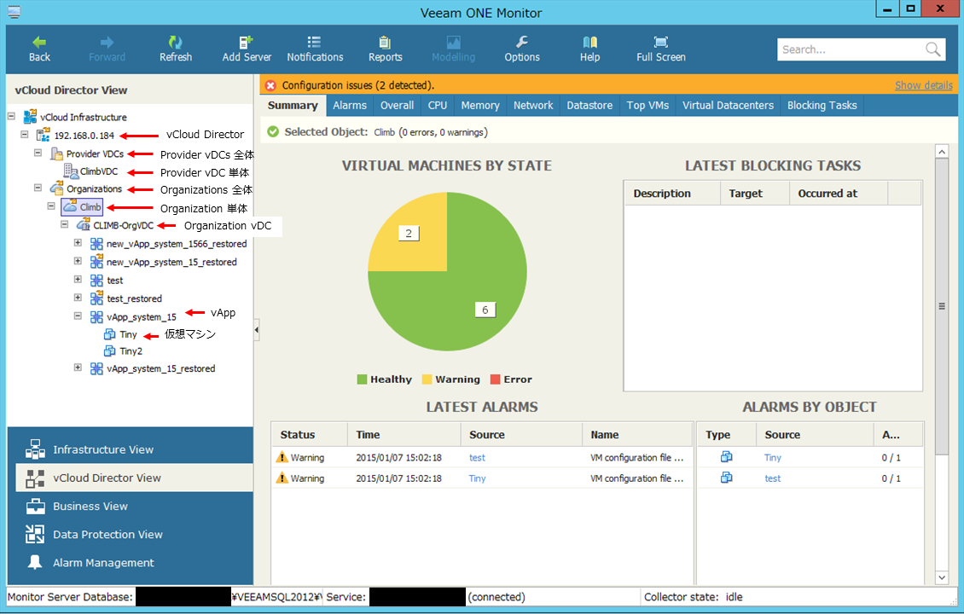Sort Alarms by Object by Type column
The image size is (964, 614).
pyautogui.click(x=726, y=435)
